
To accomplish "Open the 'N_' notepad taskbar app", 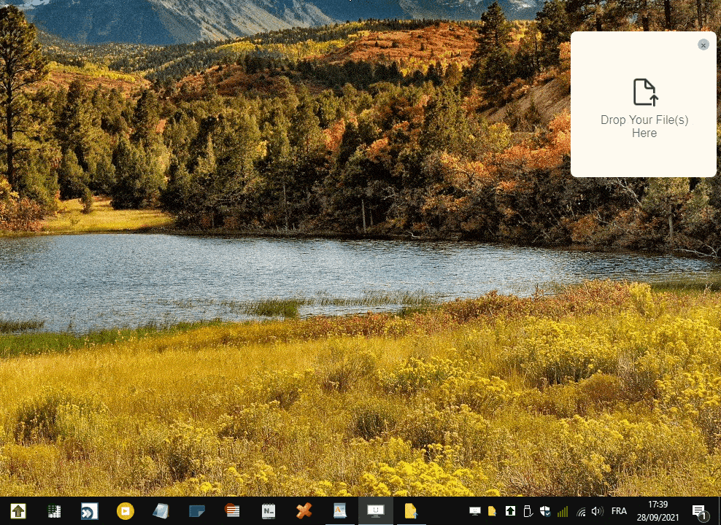I will (x=268, y=510).
